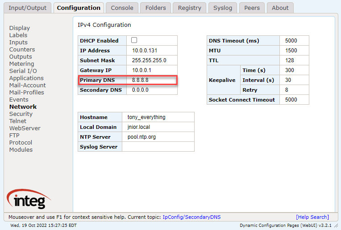Viewport: 341px width, 230px height.
Task: Click the DNS Timeout value field
Action: 294,41
